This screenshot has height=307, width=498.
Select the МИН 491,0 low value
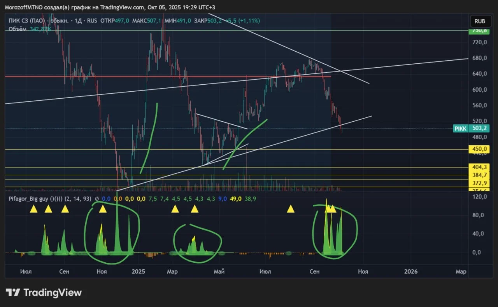click(x=177, y=21)
